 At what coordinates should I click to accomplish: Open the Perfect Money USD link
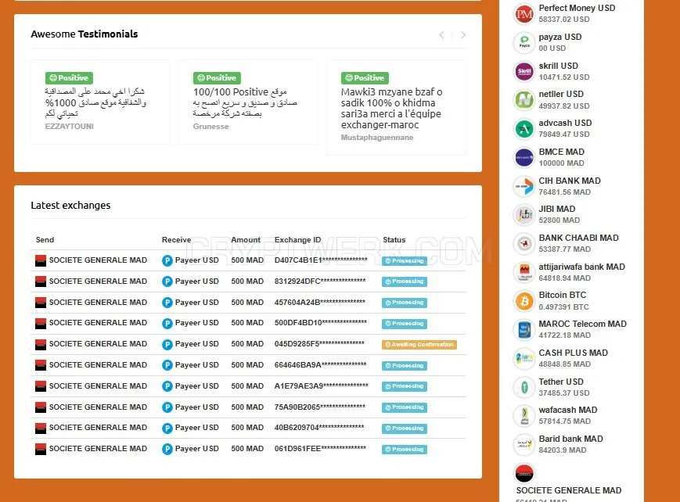tap(577, 8)
